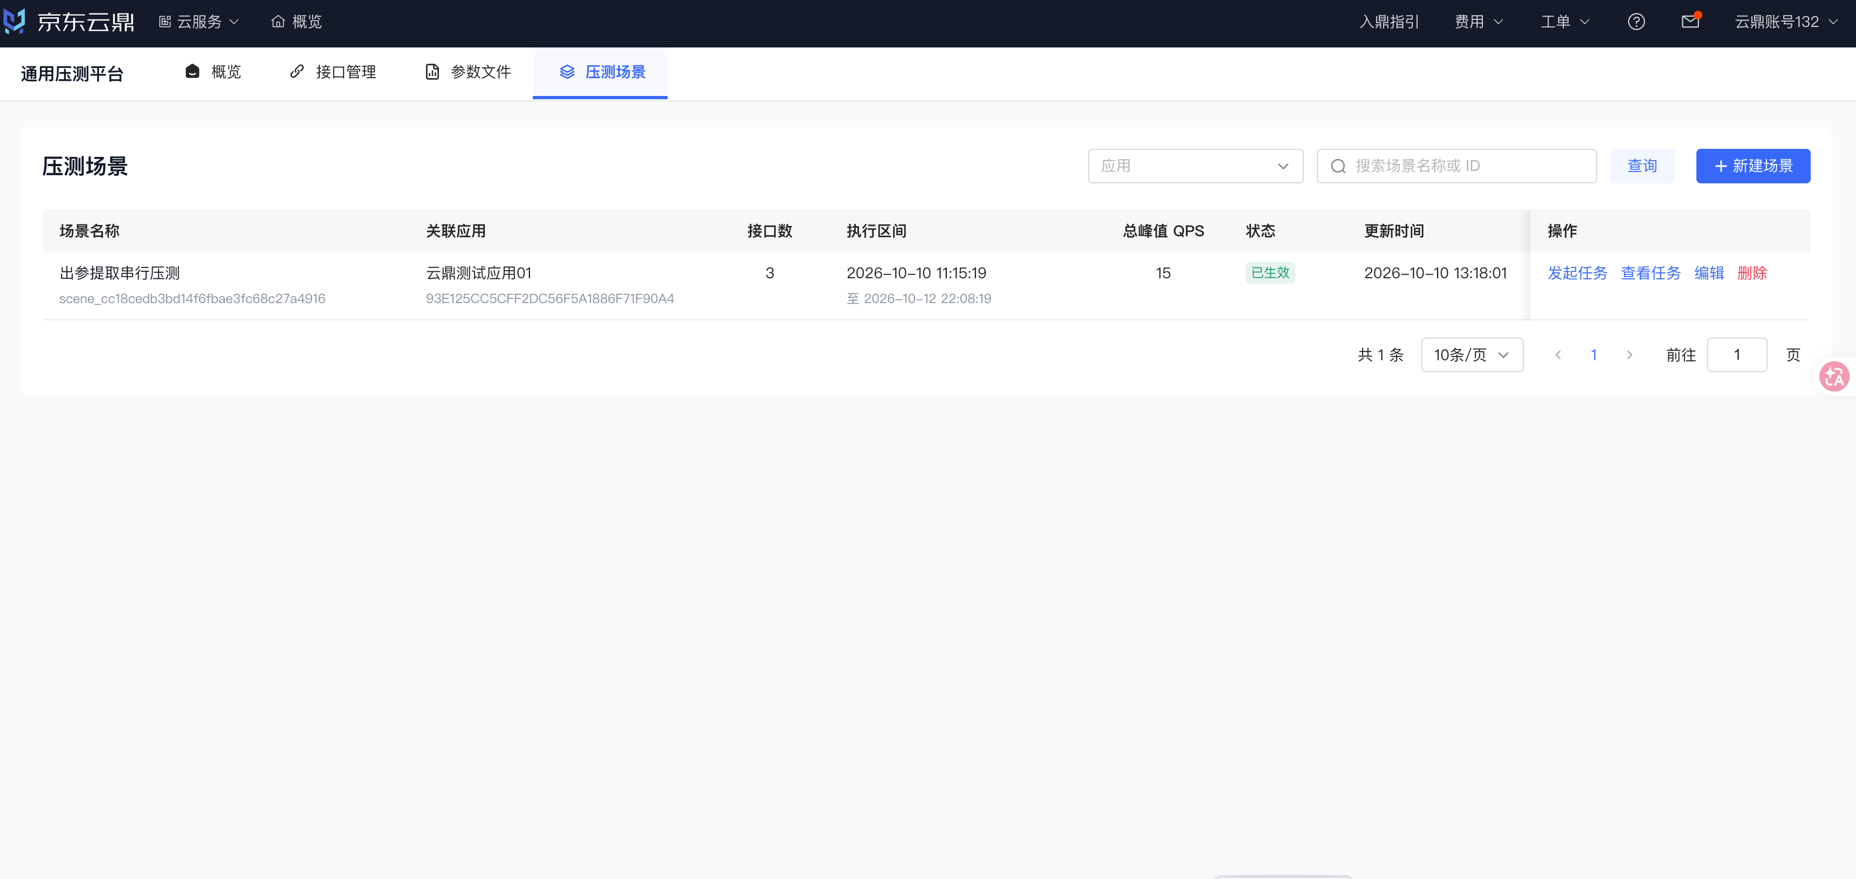Click 删除 for 出参提取串行压测
This screenshot has height=879, width=1856.
[1752, 273]
